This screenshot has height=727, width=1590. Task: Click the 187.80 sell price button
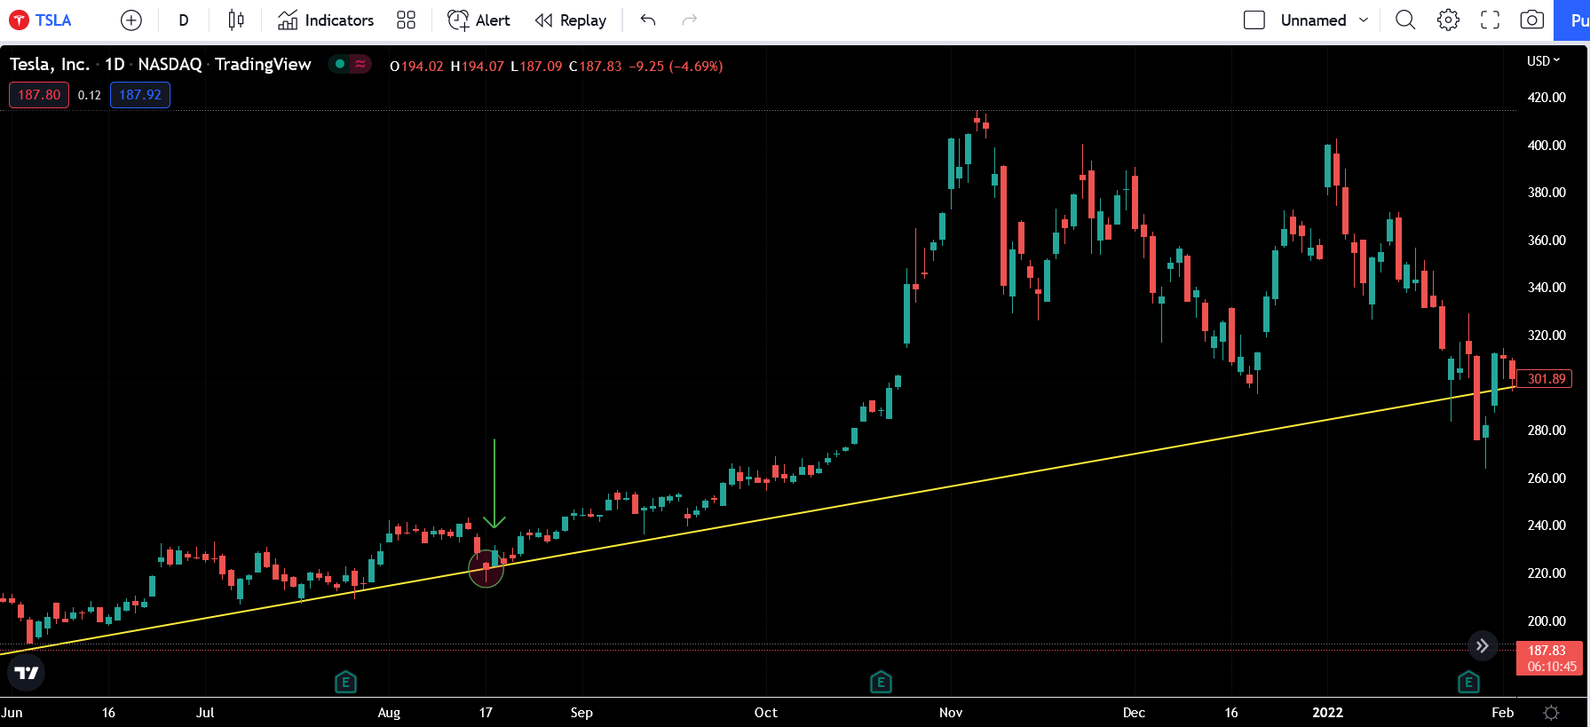[39, 95]
